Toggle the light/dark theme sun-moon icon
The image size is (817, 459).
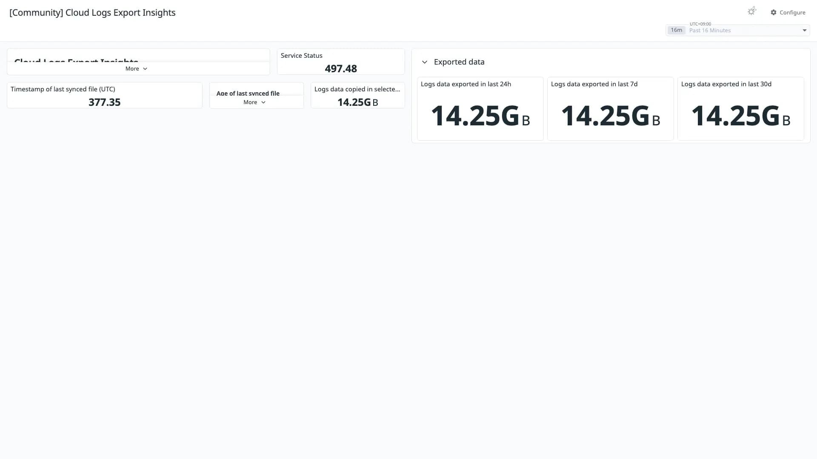752,11
